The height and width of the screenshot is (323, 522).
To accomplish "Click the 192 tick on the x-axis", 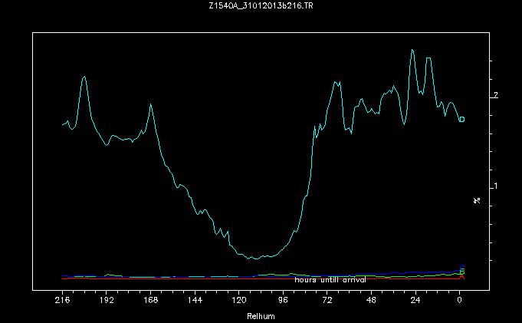I will click(x=107, y=302).
